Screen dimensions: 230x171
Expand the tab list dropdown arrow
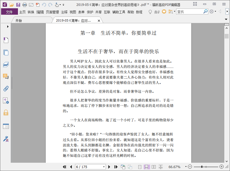[226, 19]
